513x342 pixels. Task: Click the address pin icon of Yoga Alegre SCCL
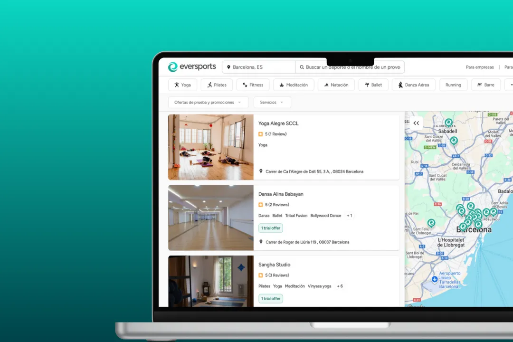point(261,171)
